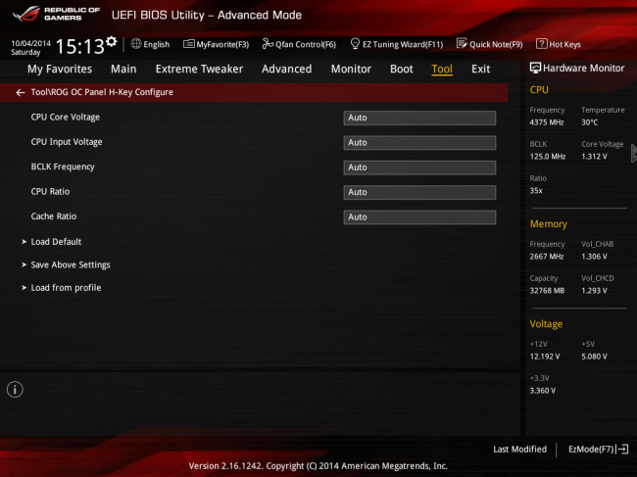637x477 pixels.
Task: Click the 3.360 V reading
Action: point(542,391)
